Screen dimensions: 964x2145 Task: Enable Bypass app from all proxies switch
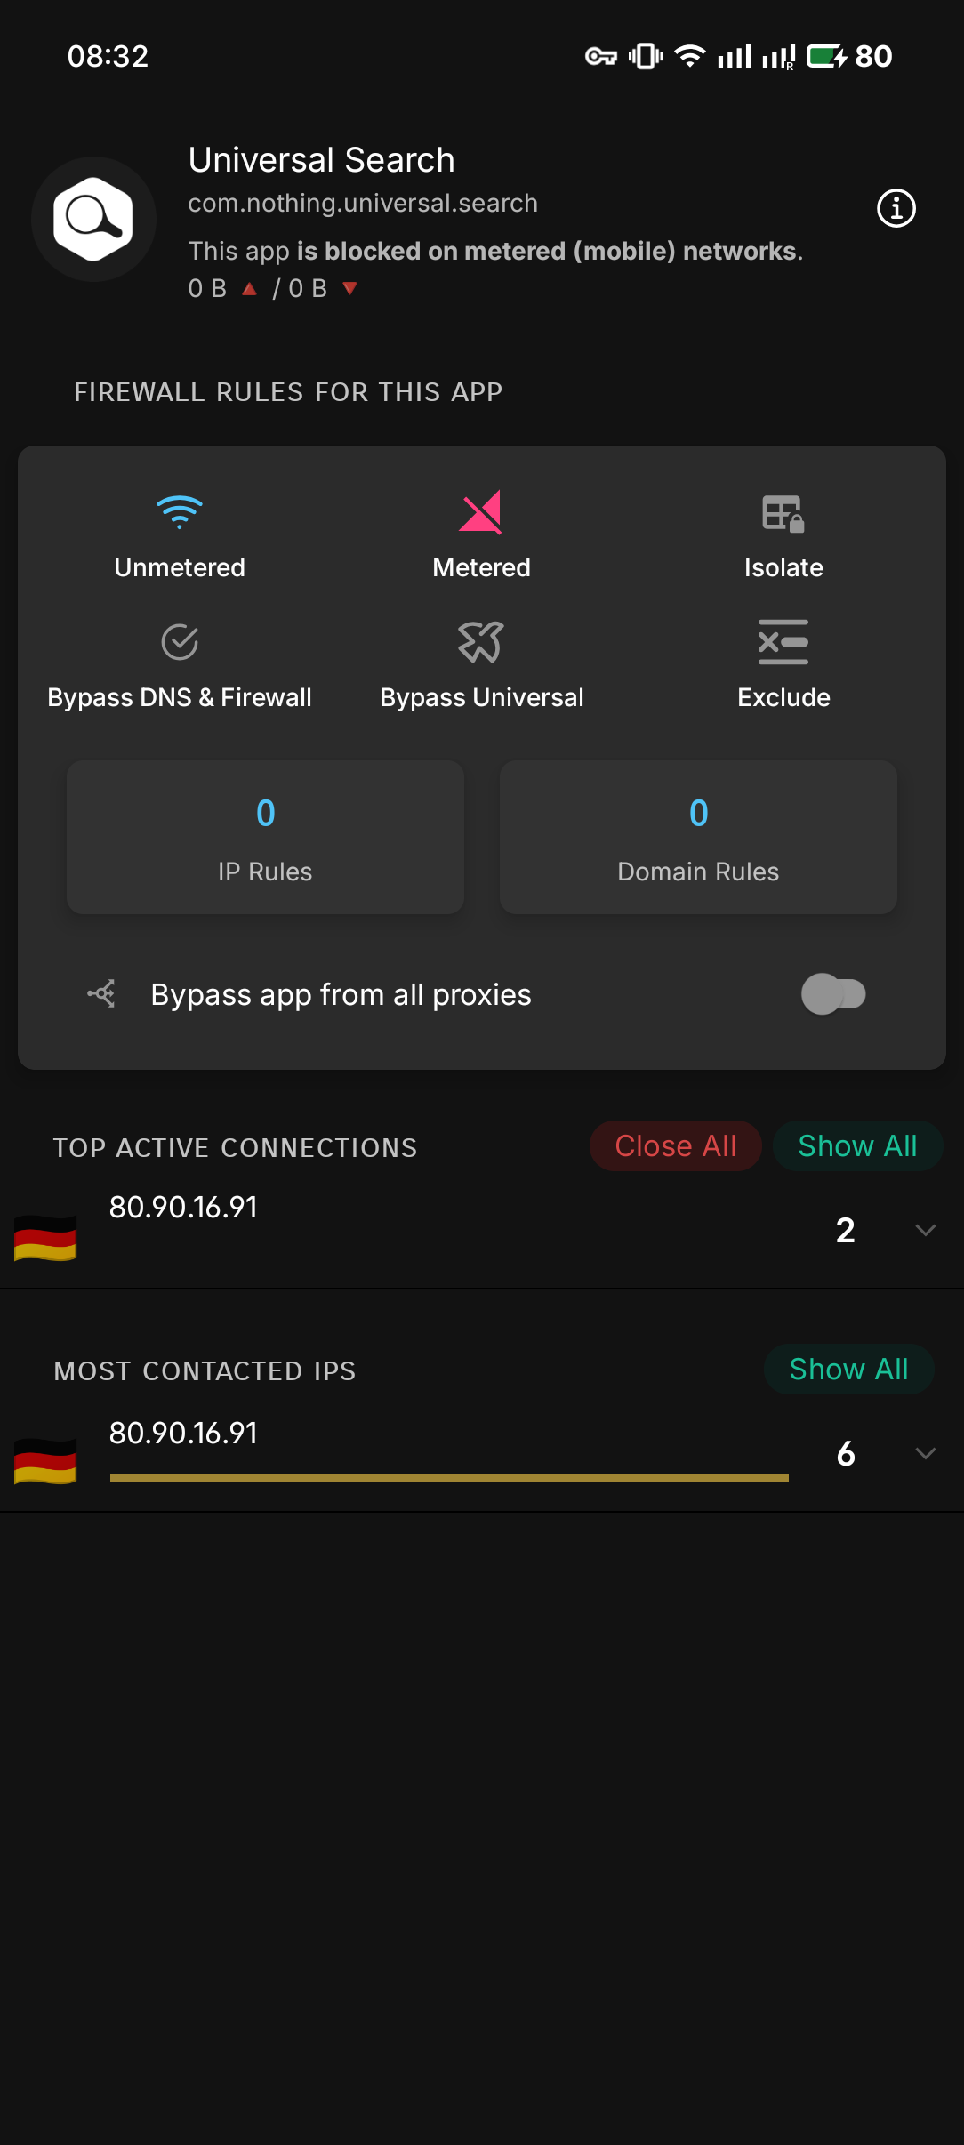click(833, 993)
